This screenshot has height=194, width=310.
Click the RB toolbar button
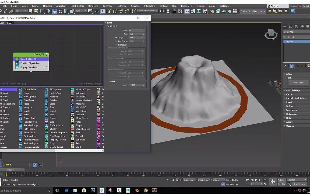click(293, 11)
